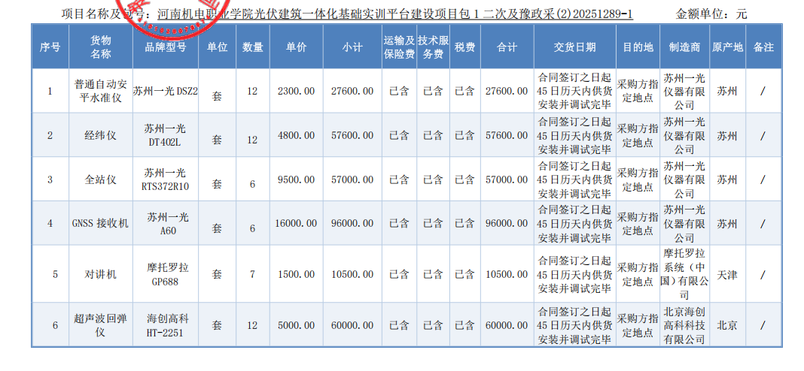Select the 16000.00 unit price cell
This screenshot has width=804, height=371.
click(296, 223)
